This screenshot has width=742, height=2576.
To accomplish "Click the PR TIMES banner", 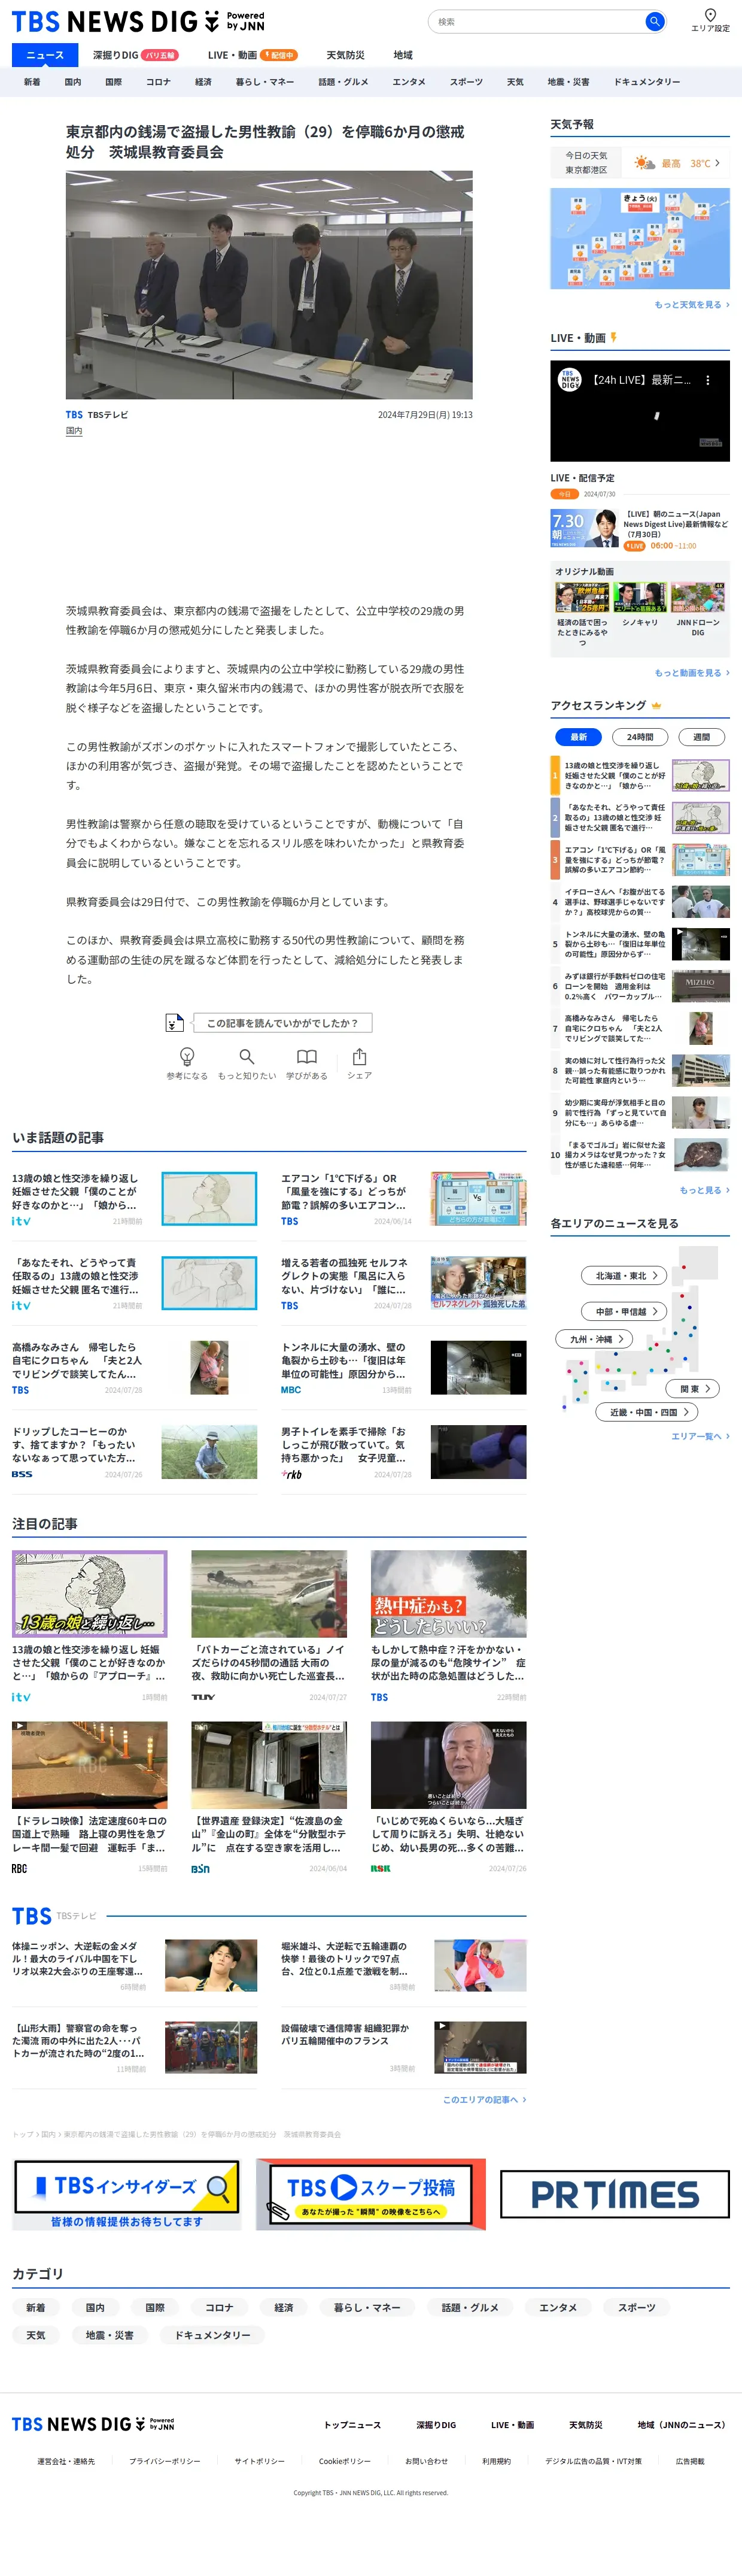I will pos(614,2194).
